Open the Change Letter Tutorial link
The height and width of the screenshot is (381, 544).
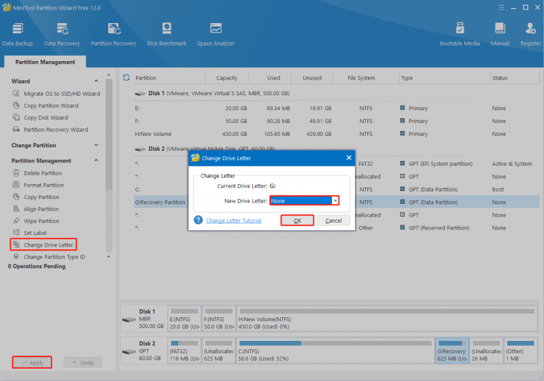point(233,221)
